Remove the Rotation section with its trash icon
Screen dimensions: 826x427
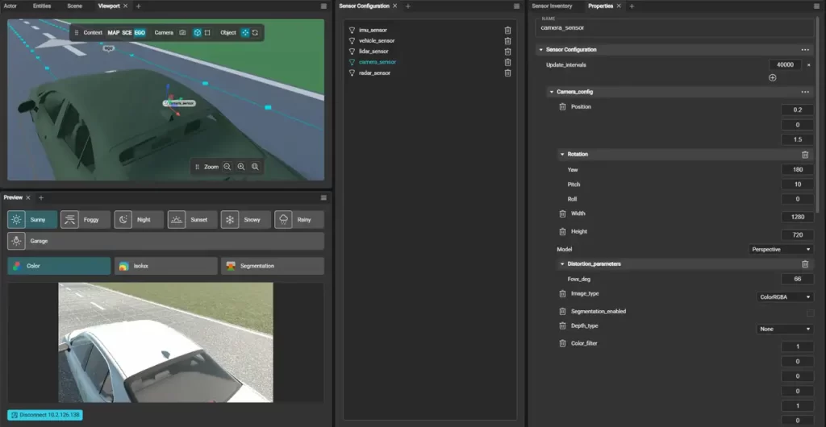coord(805,155)
